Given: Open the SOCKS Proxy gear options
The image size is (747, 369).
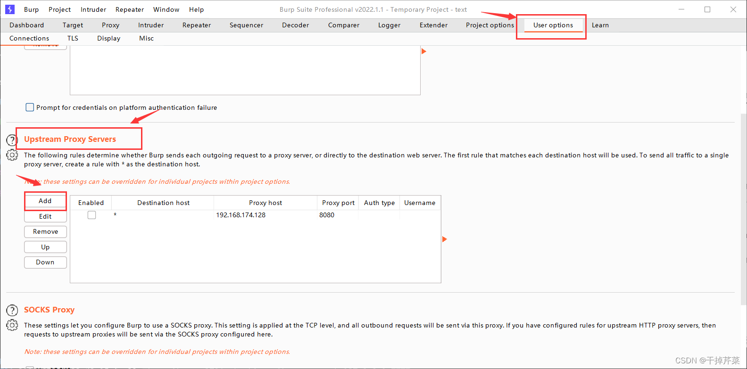Looking at the screenshot, I should (12, 325).
